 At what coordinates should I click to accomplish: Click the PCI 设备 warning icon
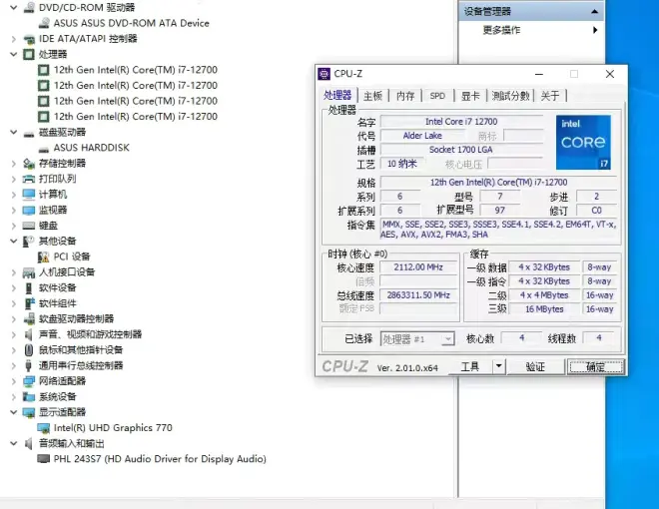coord(44,256)
